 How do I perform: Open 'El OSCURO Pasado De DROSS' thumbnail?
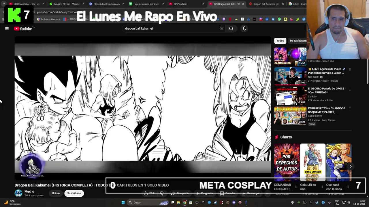(x=290, y=96)
